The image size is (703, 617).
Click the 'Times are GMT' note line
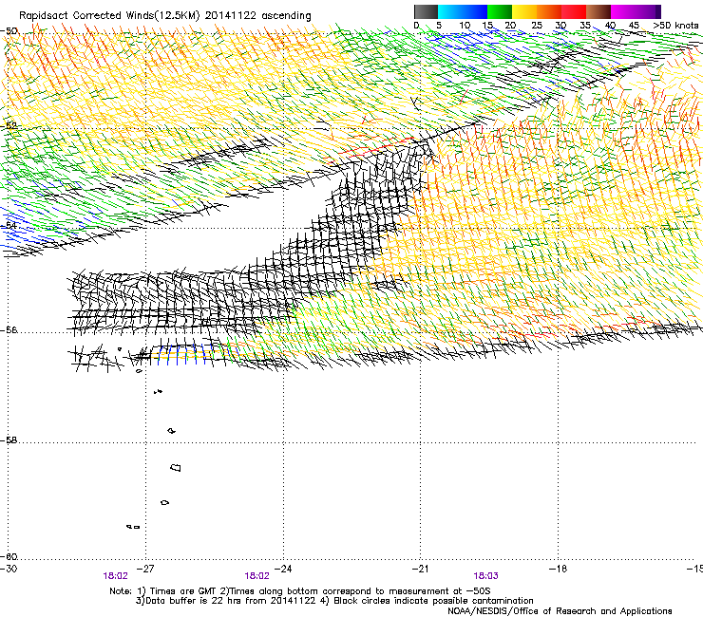coord(300,591)
